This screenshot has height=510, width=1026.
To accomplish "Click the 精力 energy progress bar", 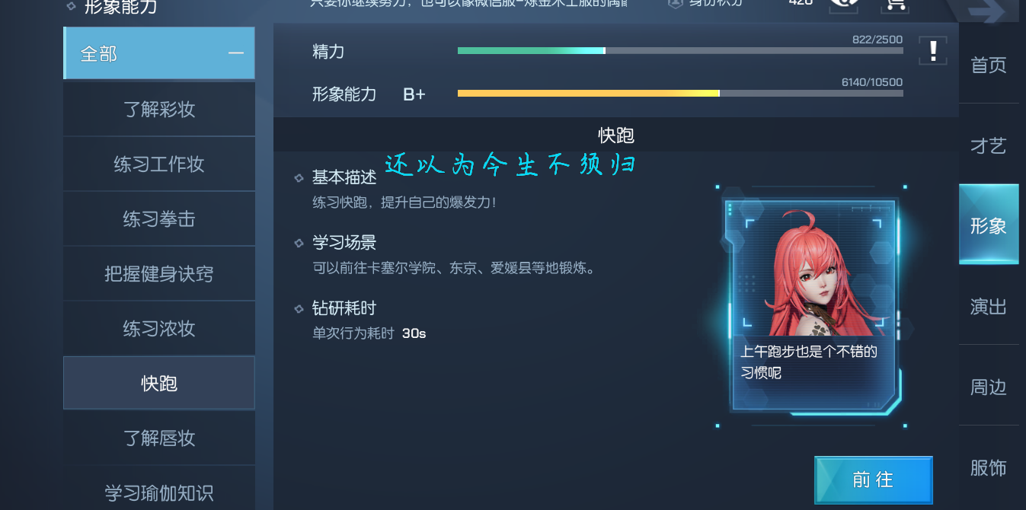I will tap(680, 51).
